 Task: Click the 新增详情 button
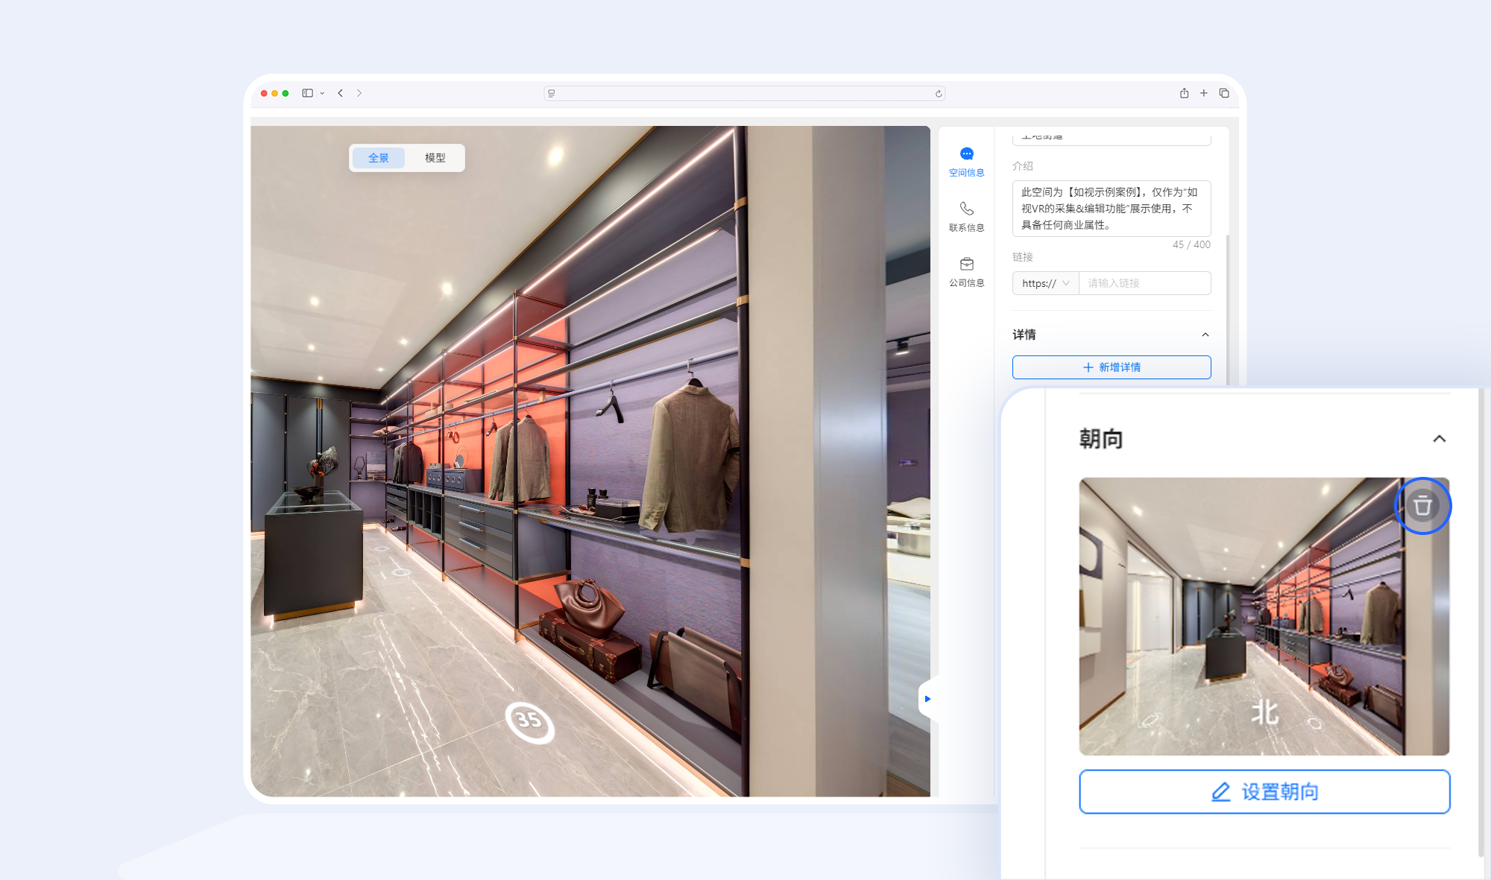click(x=1112, y=367)
